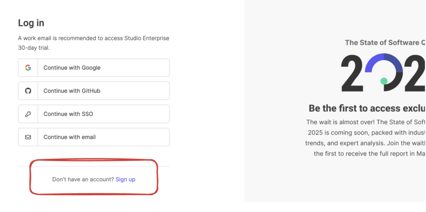Click the "Don't have an account?" text
Viewport: 426px width, 212px height.
coord(83,180)
